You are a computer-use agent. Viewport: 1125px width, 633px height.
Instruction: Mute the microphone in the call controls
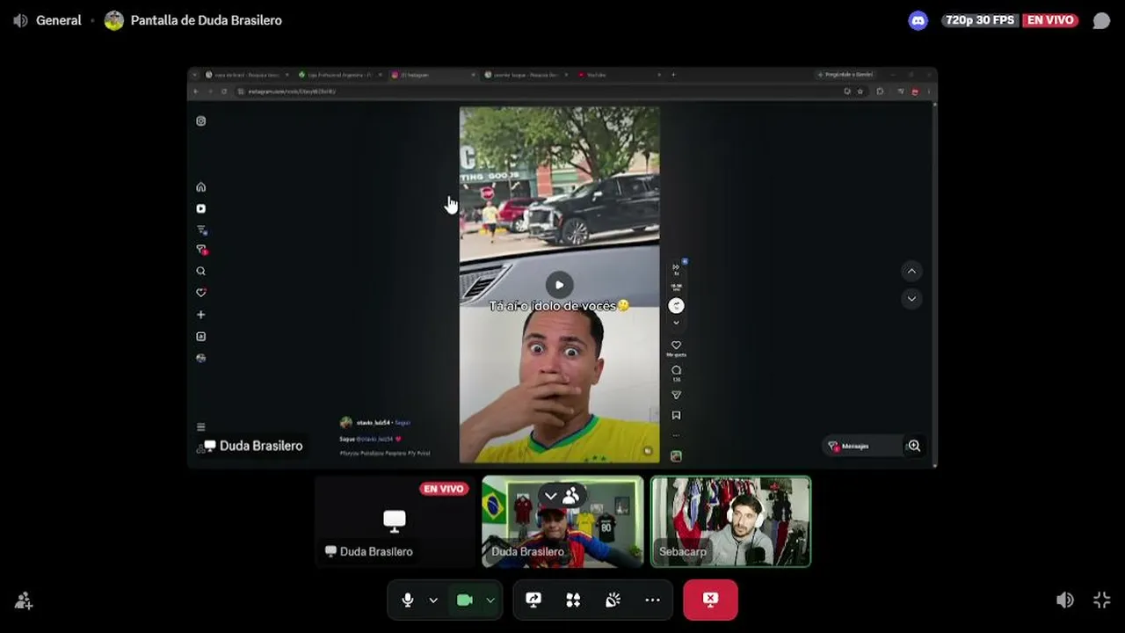tap(408, 600)
